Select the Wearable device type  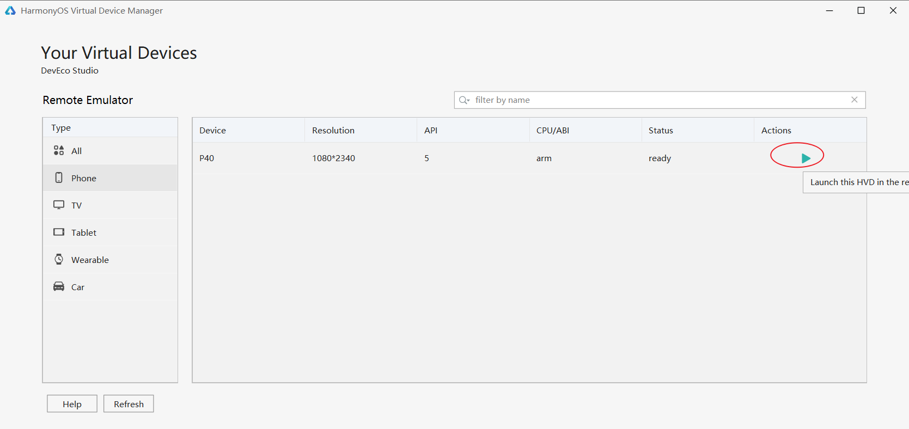[110, 260]
